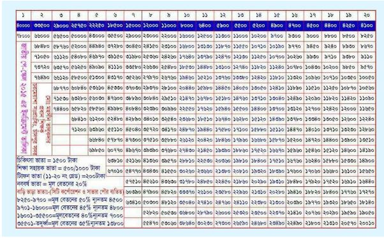Click the ৪১১১০ cell
This screenshot has width=384, height=238.
click(115, 67)
